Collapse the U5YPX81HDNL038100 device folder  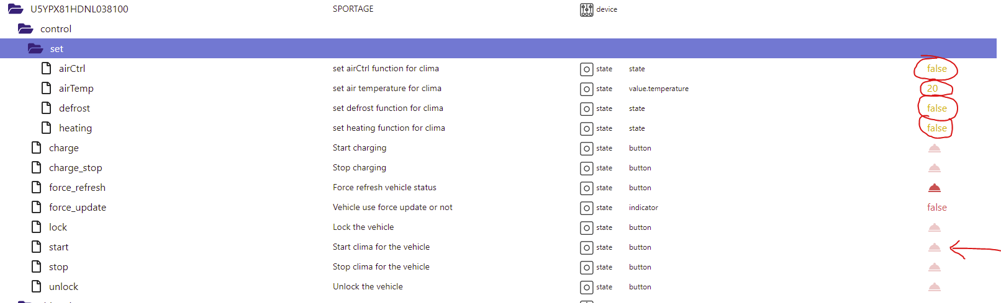click(16, 9)
